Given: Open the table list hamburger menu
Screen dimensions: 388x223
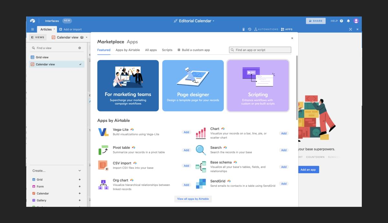Looking at the screenshot, I should click(x=32, y=29).
